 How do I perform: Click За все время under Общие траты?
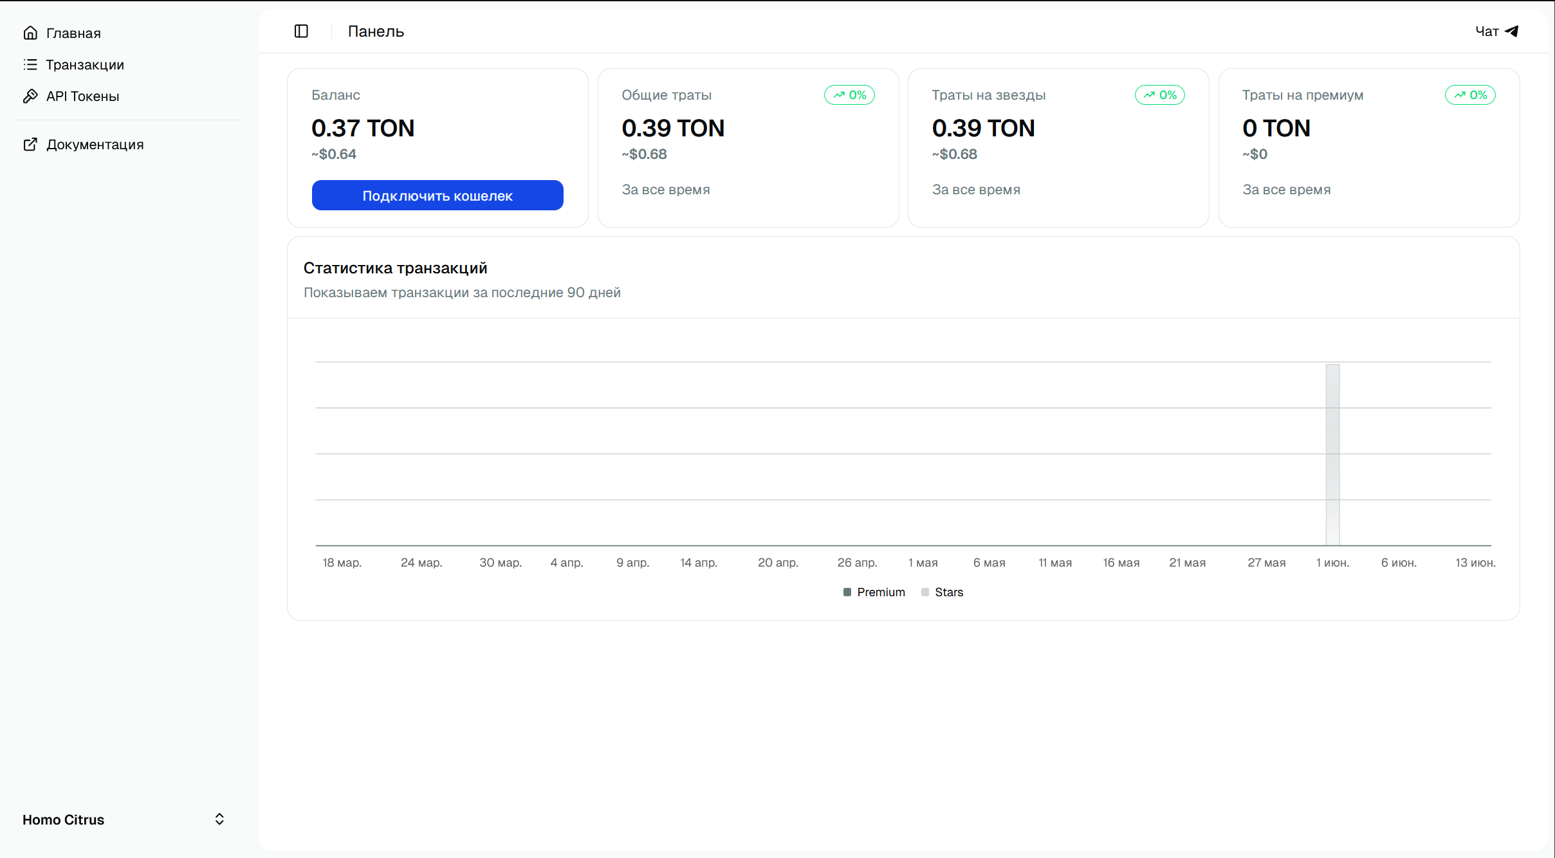666,190
